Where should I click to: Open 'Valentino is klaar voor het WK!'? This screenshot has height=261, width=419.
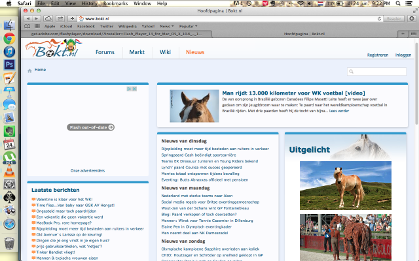[64, 199]
